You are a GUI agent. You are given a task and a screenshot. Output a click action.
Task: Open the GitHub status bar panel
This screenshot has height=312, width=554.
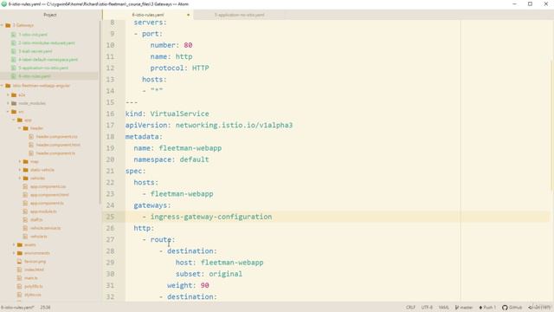pyautogui.click(x=512, y=308)
